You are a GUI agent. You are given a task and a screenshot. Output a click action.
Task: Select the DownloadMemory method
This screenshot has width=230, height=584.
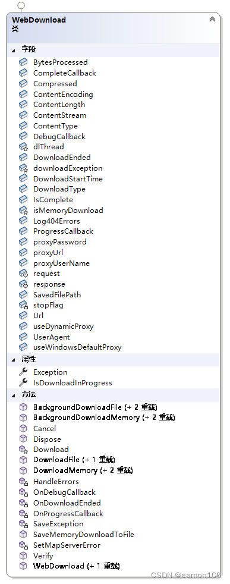click(x=83, y=470)
